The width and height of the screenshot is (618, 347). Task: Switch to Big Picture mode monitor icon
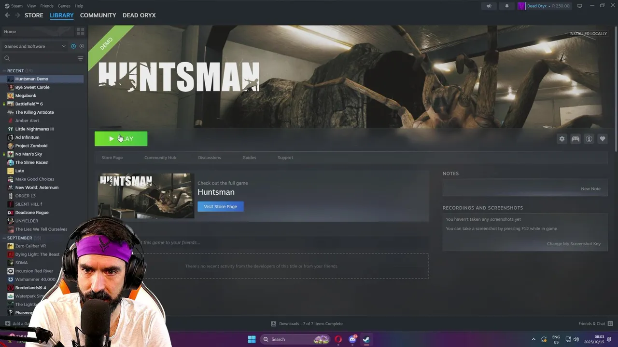click(580, 6)
